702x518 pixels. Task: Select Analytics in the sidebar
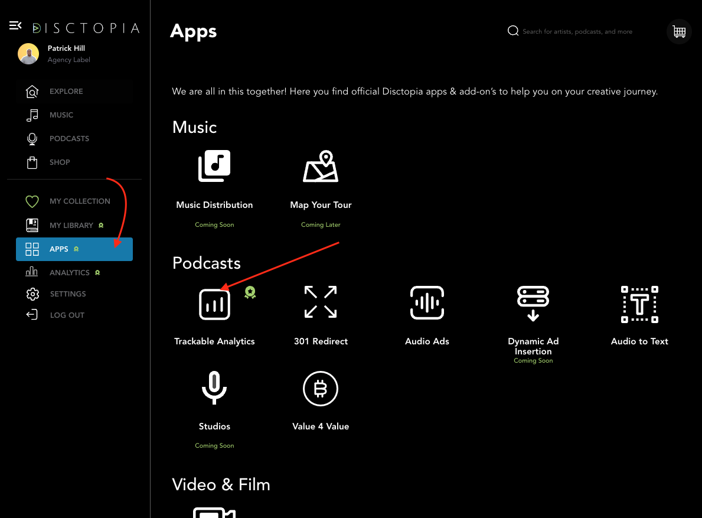click(69, 273)
